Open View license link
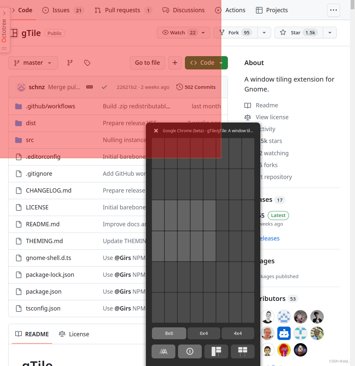355x366 pixels. pos(266,117)
